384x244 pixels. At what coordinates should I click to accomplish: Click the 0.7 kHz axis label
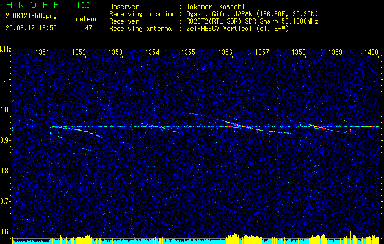click(5, 201)
